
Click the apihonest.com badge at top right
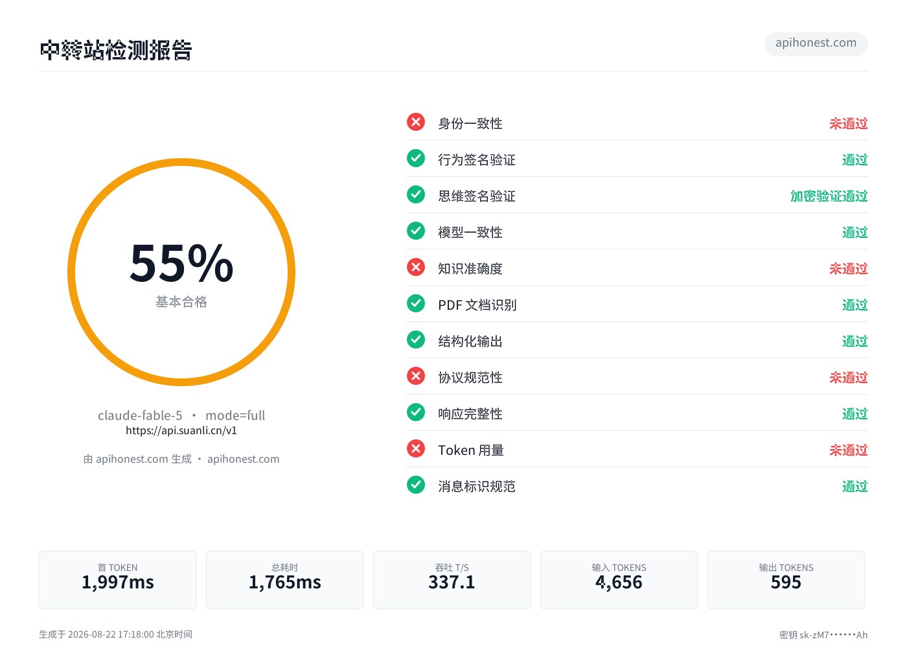pyautogui.click(x=816, y=43)
